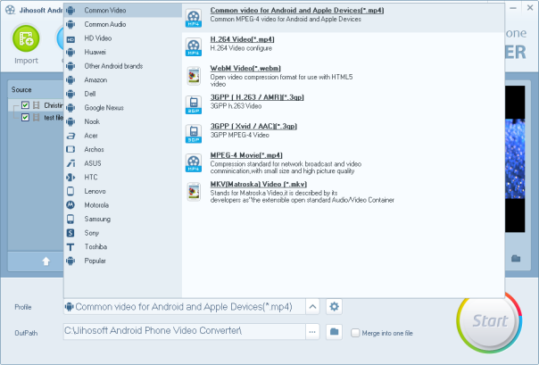Uncheck the first source file checkbox
The height and width of the screenshot is (365, 539).
click(26, 105)
